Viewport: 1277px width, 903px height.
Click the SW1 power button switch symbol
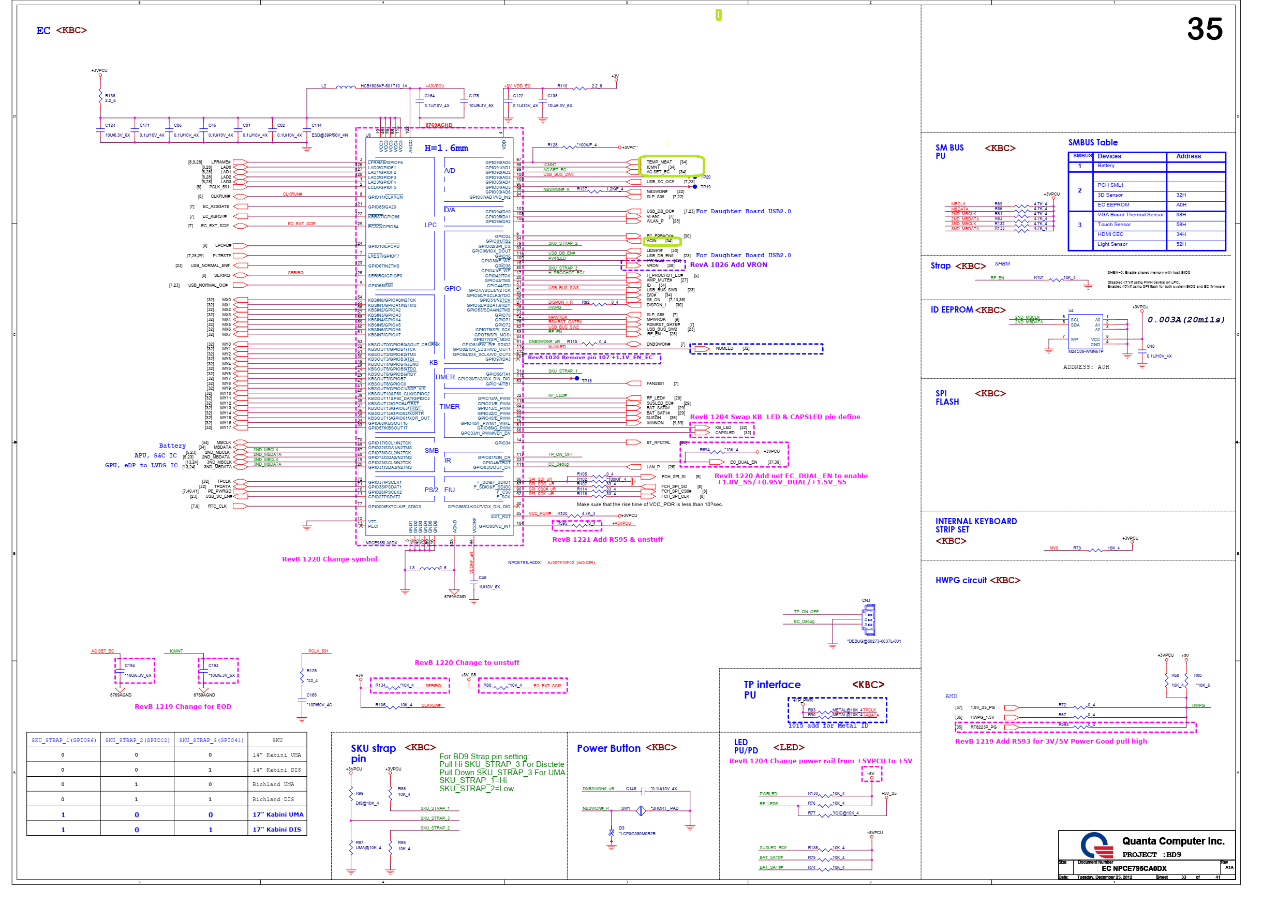tap(641, 811)
